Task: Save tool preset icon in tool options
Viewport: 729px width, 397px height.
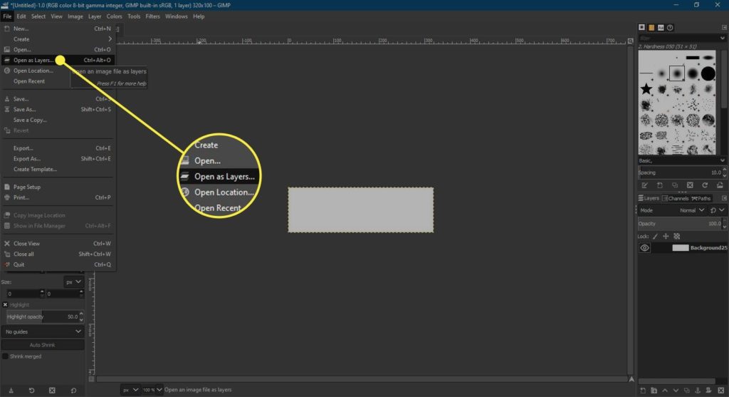Action: (11, 391)
